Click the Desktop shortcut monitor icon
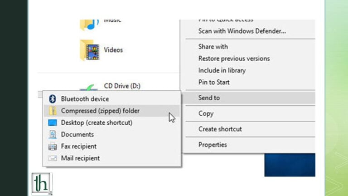The height and width of the screenshot is (196, 348). pyautogui.click(x=53, y=122)
